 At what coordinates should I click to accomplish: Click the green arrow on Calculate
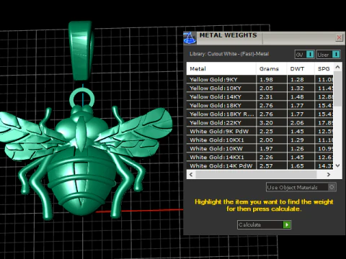[x=287, y=224]
